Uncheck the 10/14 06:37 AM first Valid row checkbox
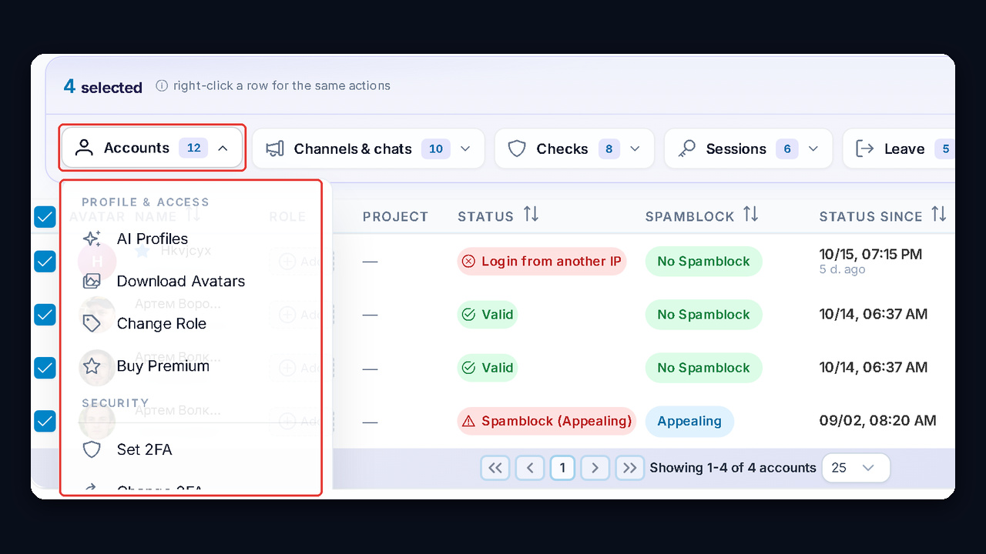This screenshot has width=986, height=554. 45,315
